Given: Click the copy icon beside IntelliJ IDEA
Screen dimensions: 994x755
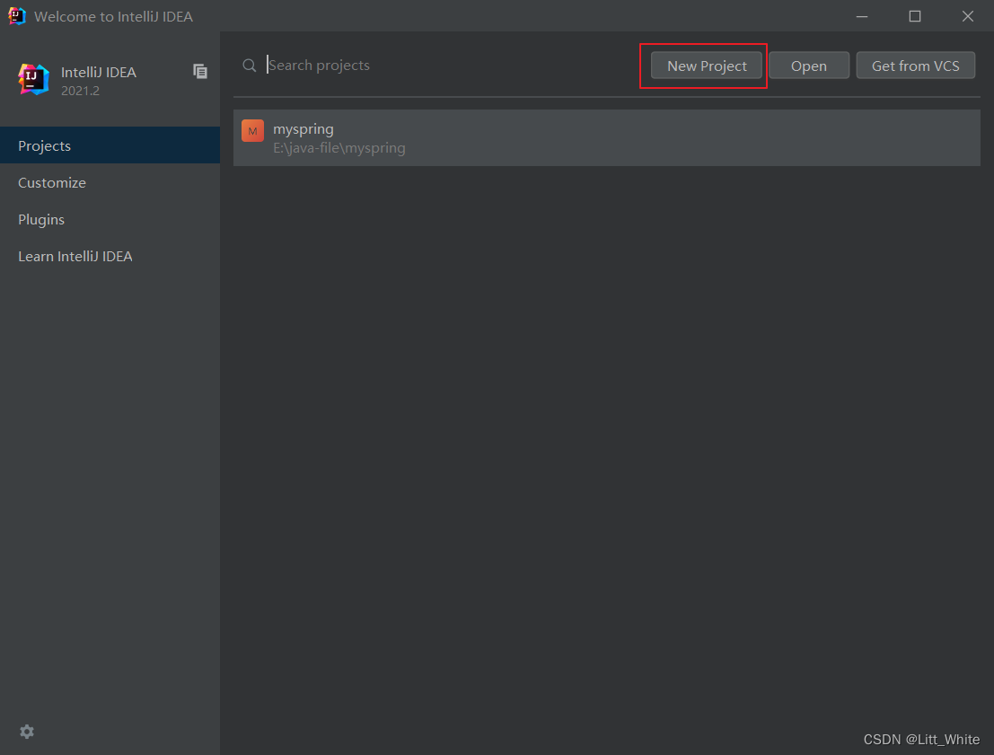Looking at the screenshot, I should [200, 72].
